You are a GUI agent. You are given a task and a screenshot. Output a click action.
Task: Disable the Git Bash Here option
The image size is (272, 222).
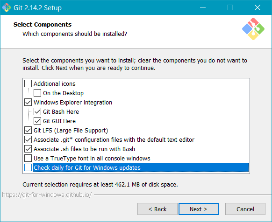click(x=37, y=111)
